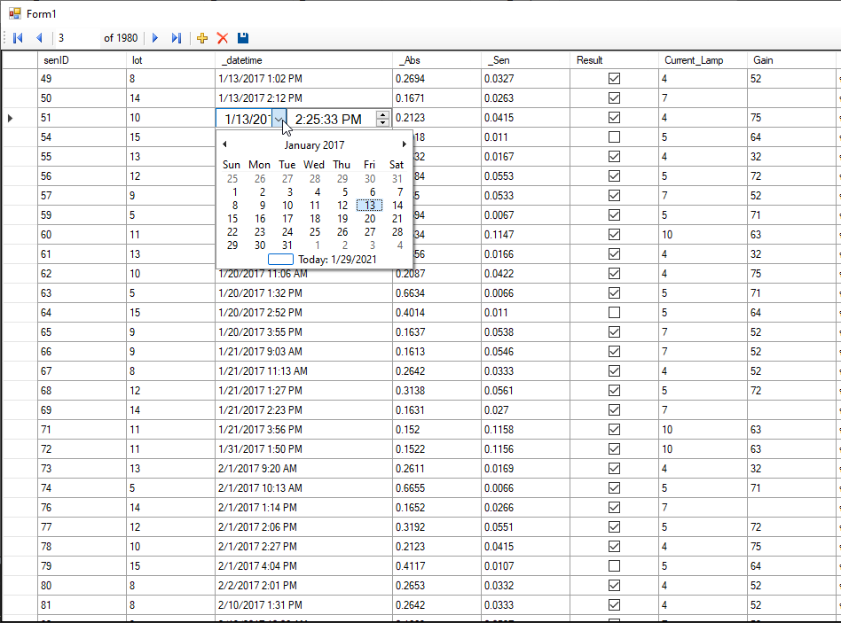This screenshot has height=623, width=841.
Task: Jump to the last record
Action: (x=177, y=38)
